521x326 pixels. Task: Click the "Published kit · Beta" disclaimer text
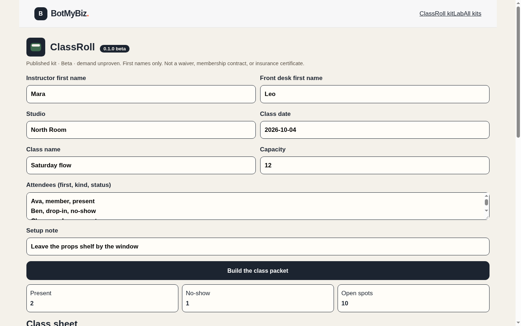coord(165,63)
